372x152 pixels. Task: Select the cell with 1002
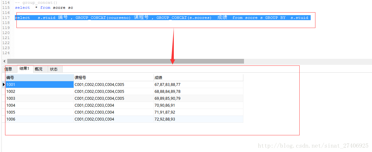(x=40, y=91)
